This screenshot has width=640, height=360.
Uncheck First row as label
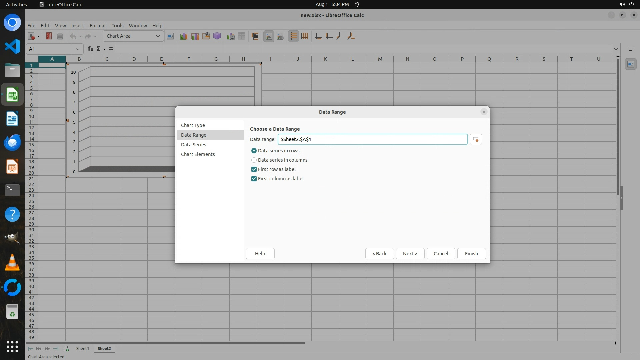pyautogui.click(x=254, y=169)
